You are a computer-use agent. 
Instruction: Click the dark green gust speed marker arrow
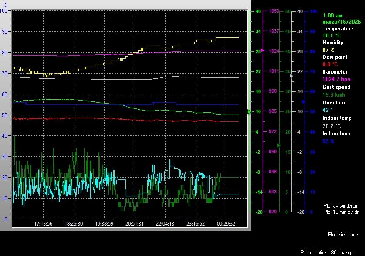tap(279, 145)
